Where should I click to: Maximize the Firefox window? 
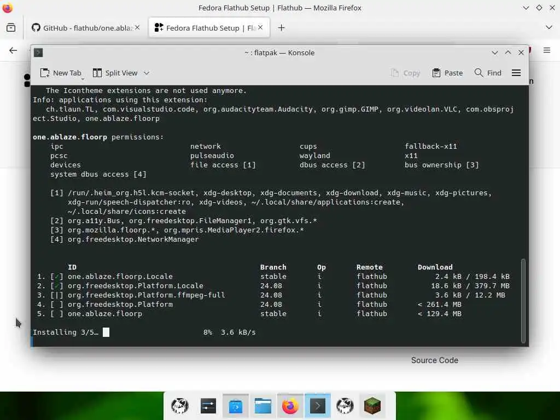tap(539, 8)
